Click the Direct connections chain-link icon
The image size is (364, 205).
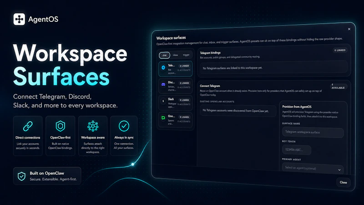pyautogui.click(x=28, y=126)
